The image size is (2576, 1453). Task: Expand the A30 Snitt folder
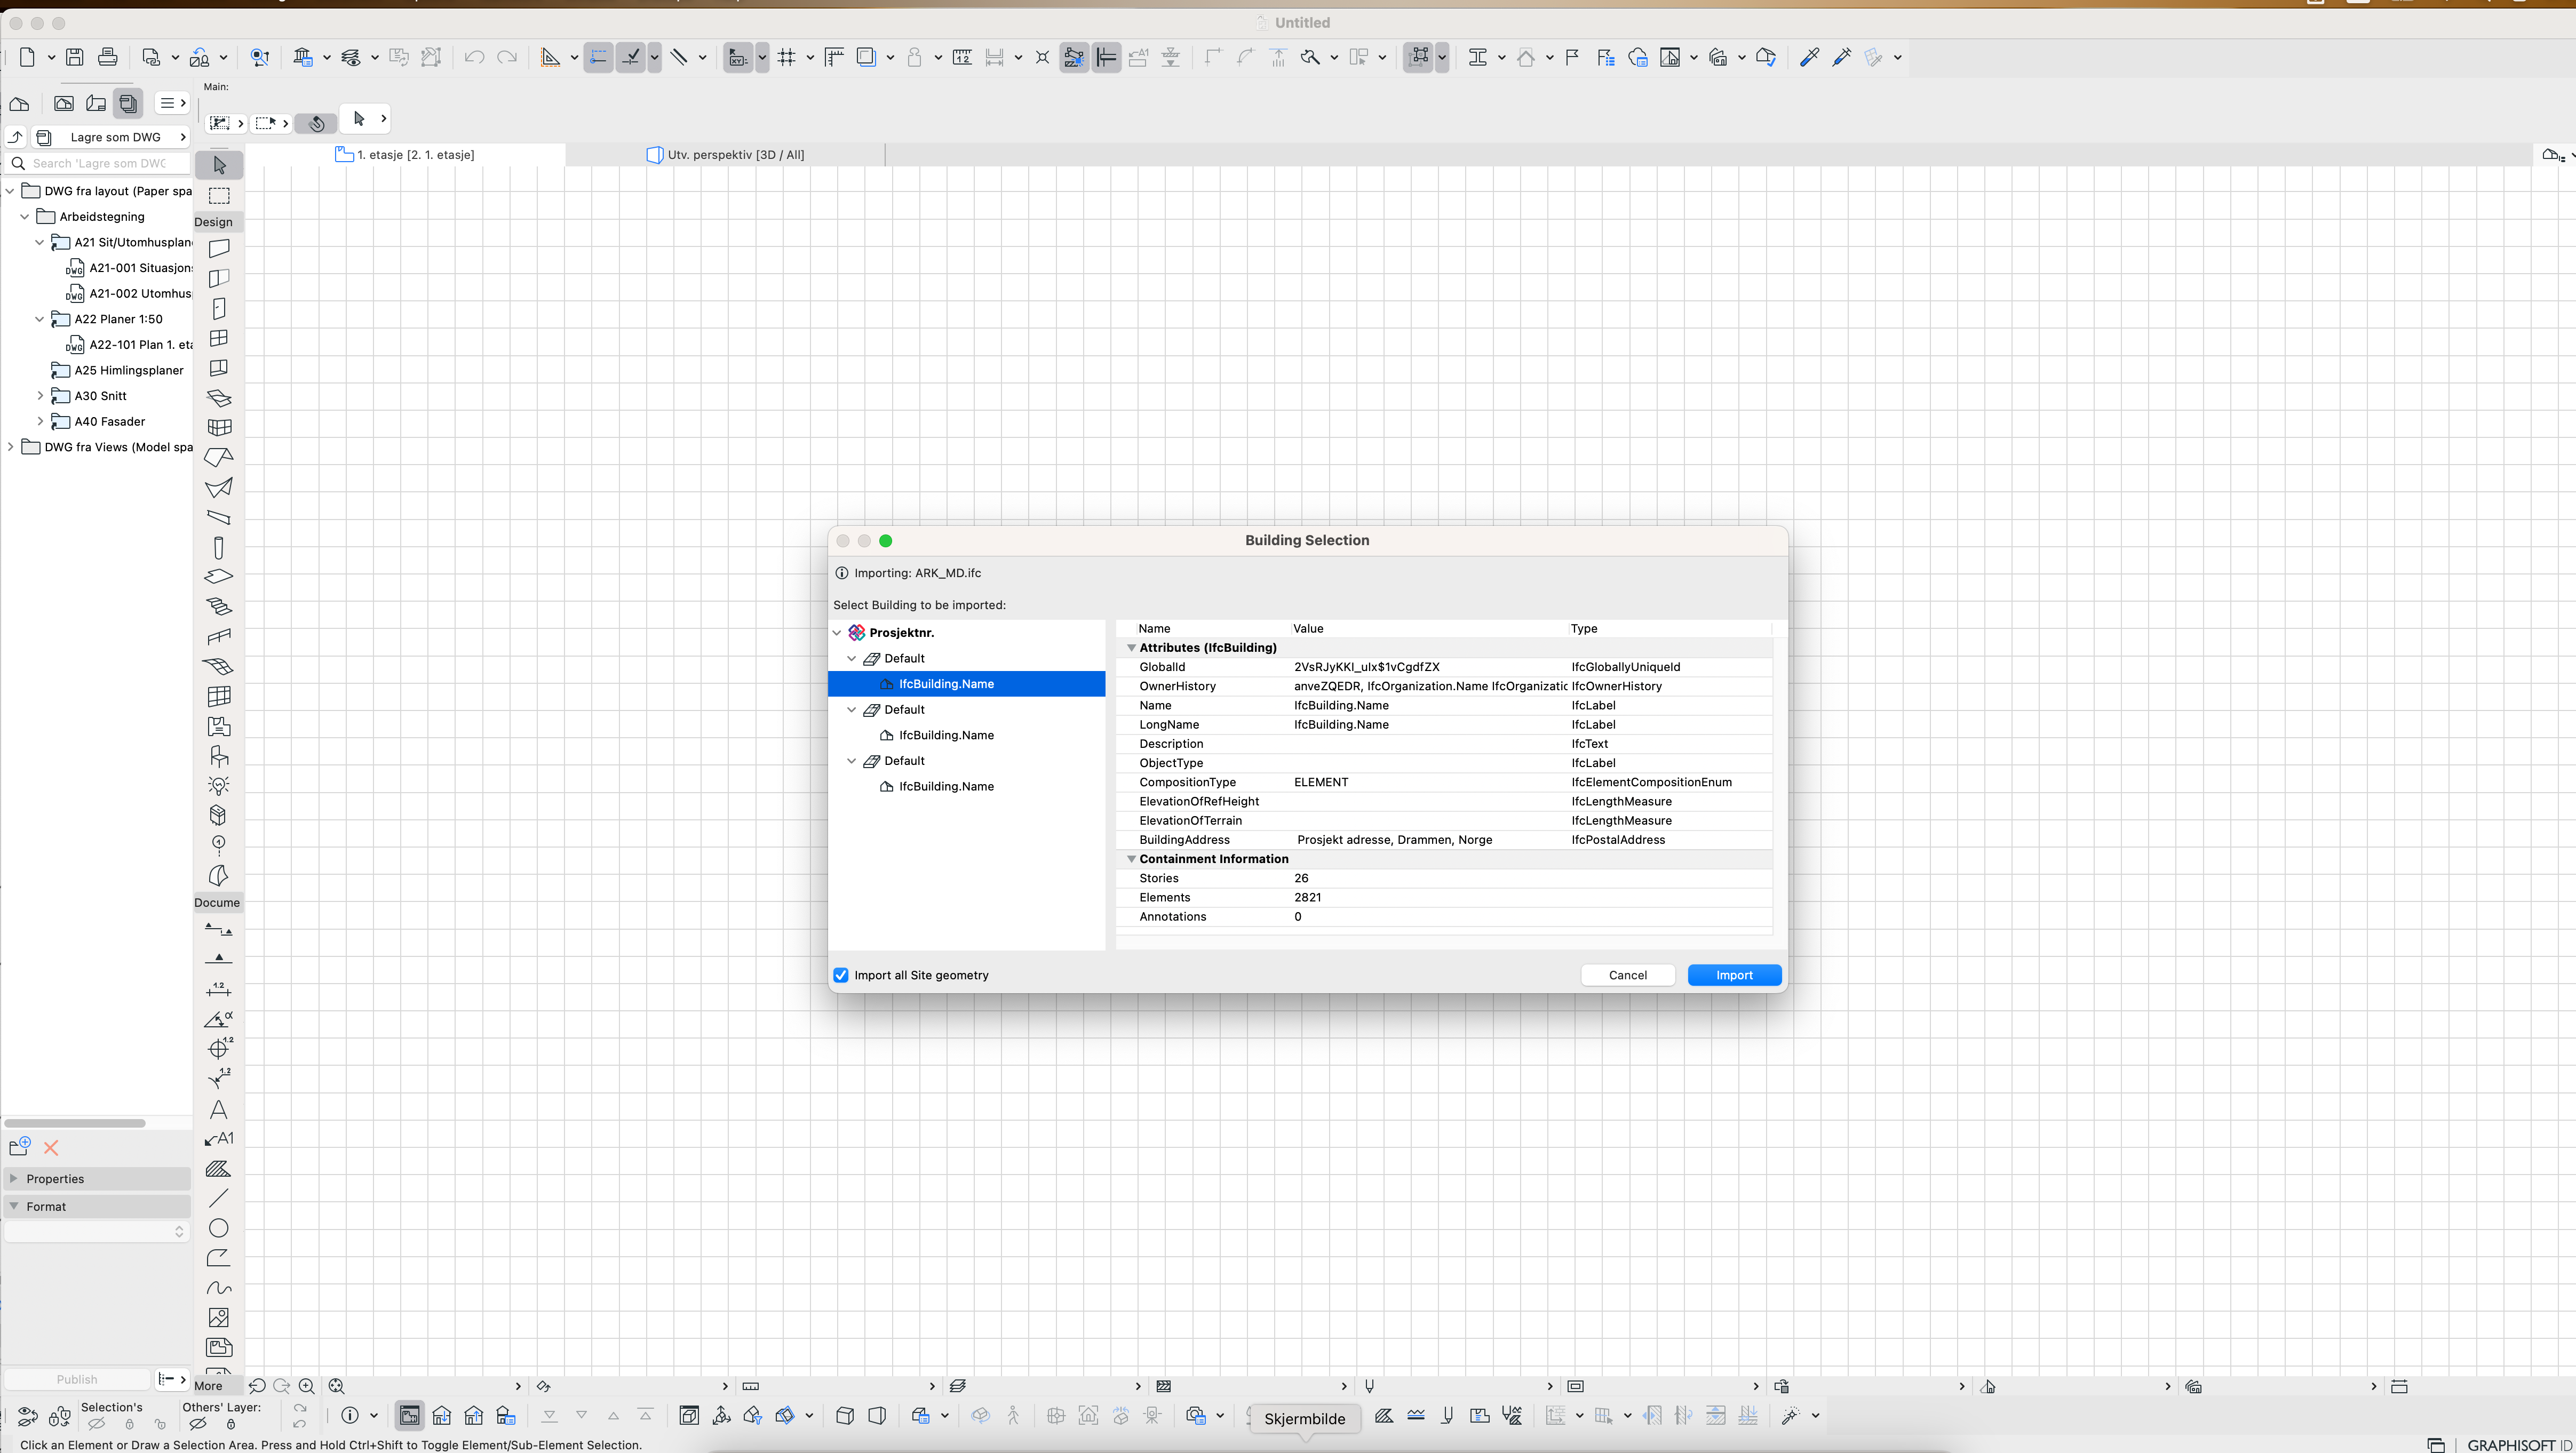pos(40,396)
